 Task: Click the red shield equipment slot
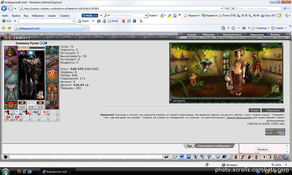(x=52, y=75)
